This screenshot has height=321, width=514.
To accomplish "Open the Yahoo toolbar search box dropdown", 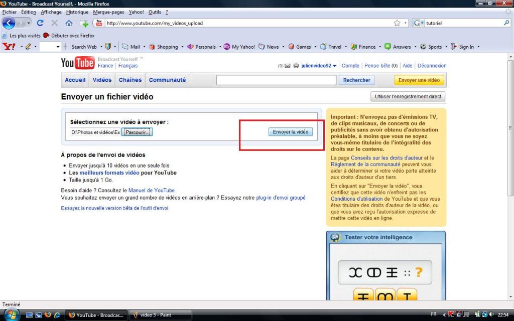I will (58, 47).
